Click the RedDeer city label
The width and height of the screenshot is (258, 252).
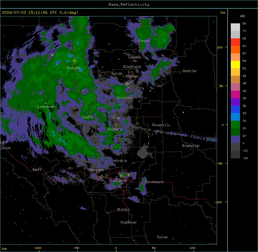[132, 76]
